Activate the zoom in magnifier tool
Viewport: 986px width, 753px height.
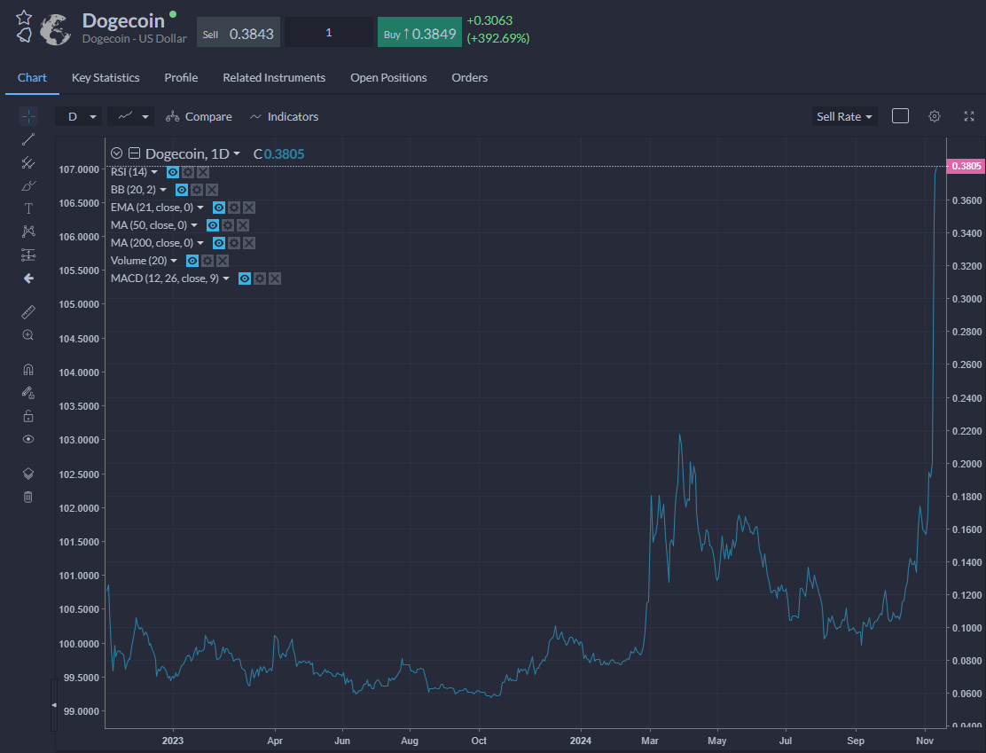[x=28, y=335]
